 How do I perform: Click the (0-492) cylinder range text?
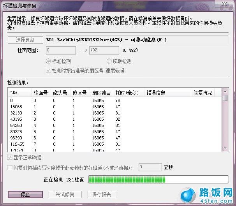pos(130,50)
